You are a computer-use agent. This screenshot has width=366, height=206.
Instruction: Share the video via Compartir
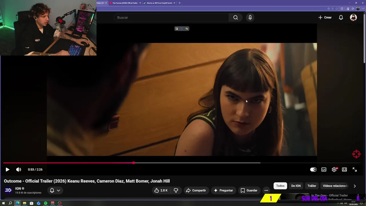[196, 190]
